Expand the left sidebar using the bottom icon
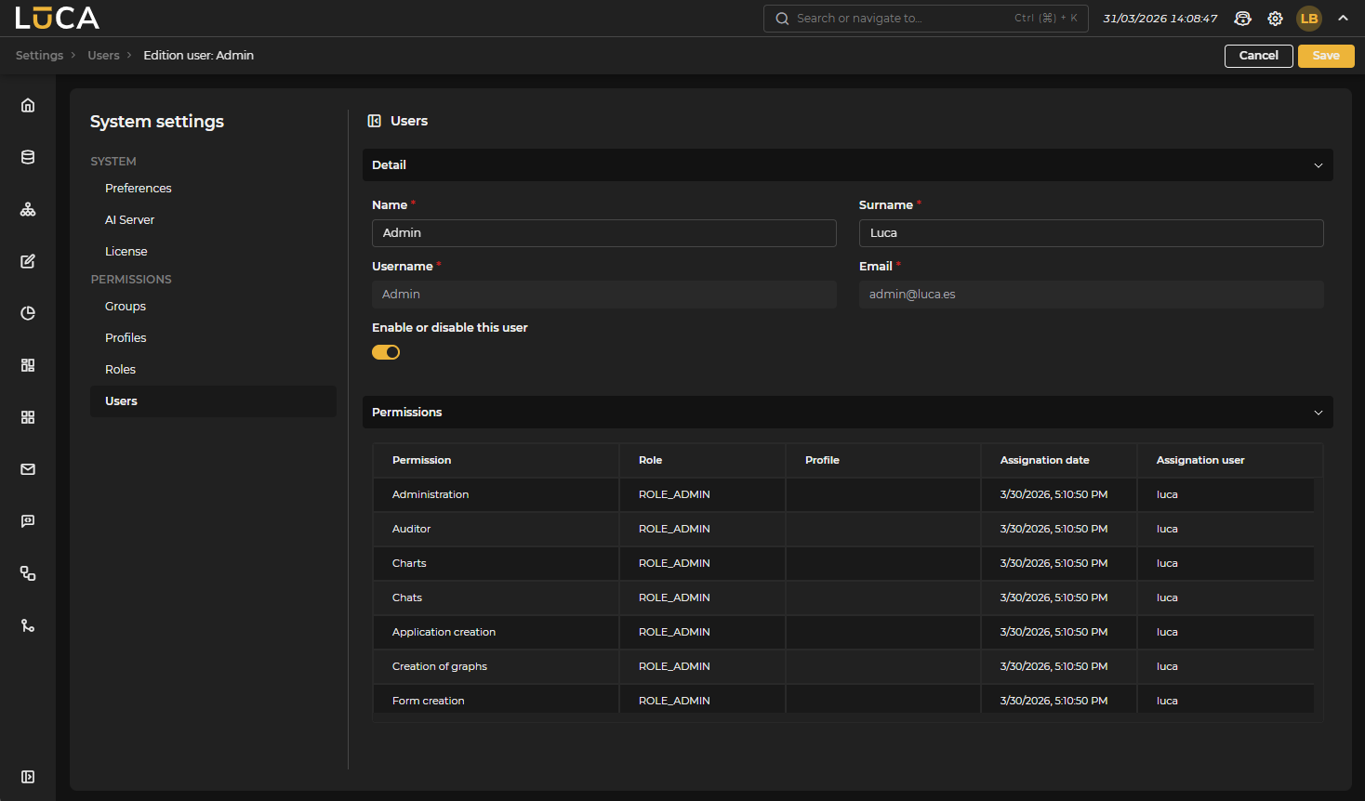The width and height of the screenshot is (1365, 801). (x=28, y=777)
